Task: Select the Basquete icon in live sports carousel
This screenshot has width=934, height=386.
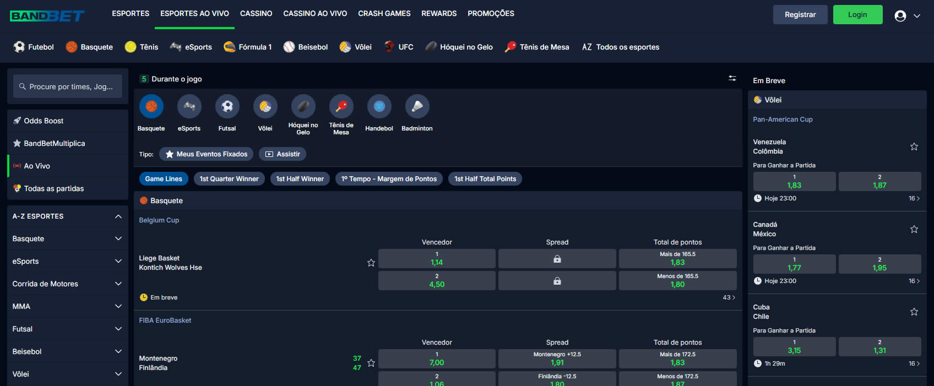Action: pos(151,106)
